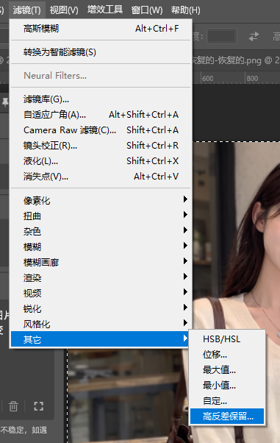Open the 视图 menu

point(64,10)
